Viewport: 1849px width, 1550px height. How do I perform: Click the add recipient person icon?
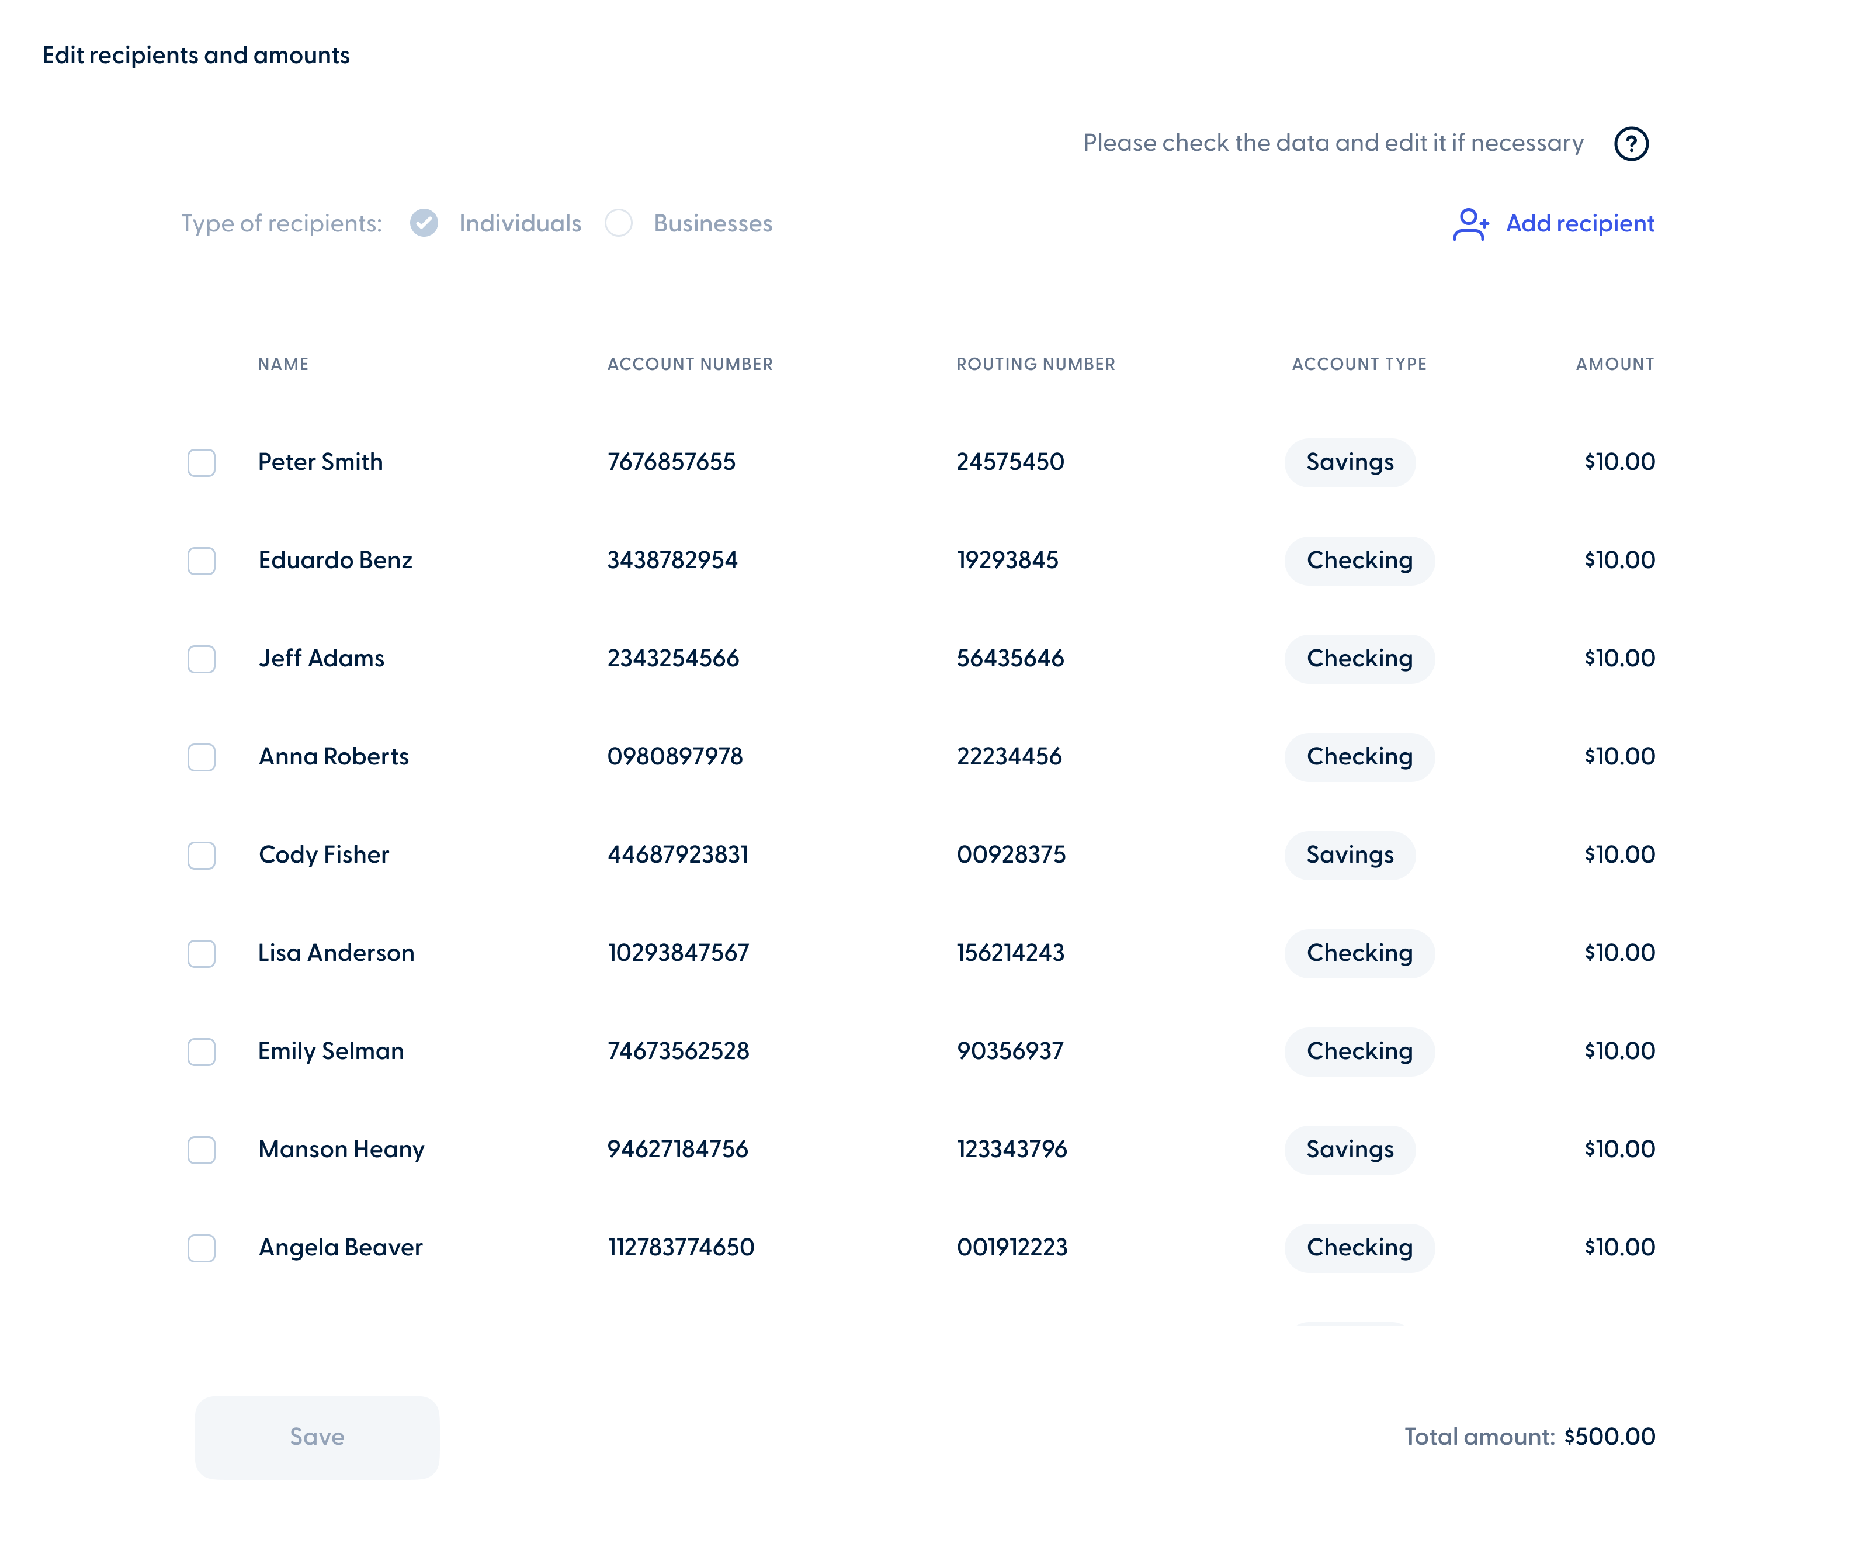pyautogui.click(x=1470, y=224)
